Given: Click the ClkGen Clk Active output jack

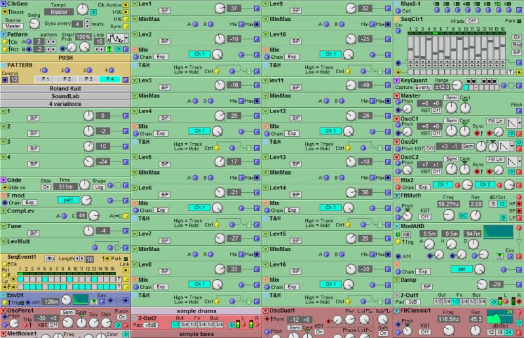Looking at the screenshot, I should (x=126, y=5).
